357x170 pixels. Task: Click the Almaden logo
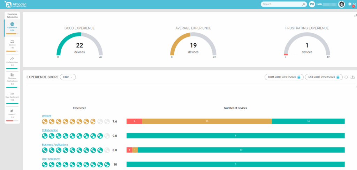click(15, 4)
